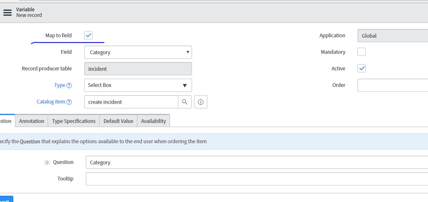This screenshot has width=428, height=202.
Task: Uncheck the Map to field checkbox
Action: pyautogui.click(x=88, y=35)
